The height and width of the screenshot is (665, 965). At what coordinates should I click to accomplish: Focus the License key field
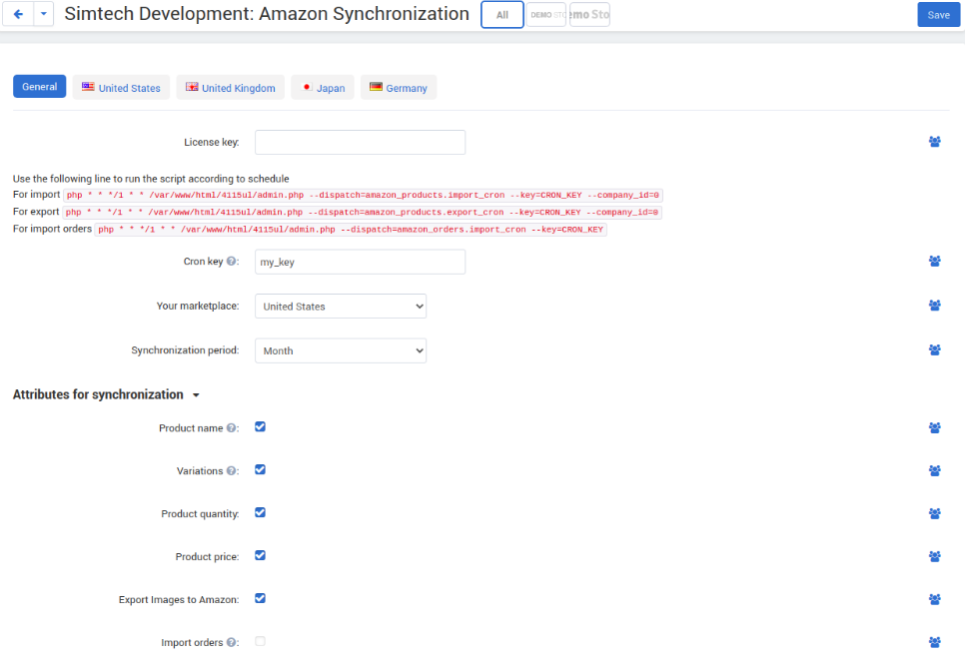pos(360,142)
